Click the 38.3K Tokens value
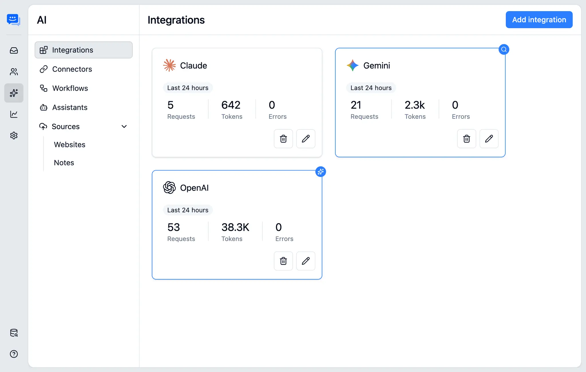The height and width of the screenshot is (372, 586). 235,227
